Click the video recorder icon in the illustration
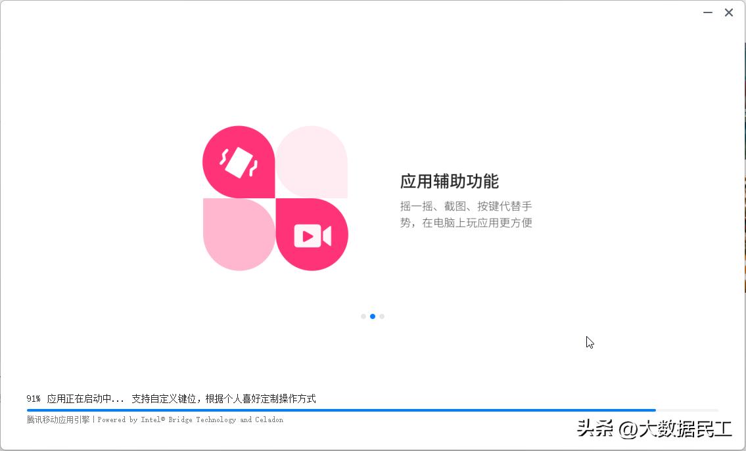 click(x=312, y=234)
